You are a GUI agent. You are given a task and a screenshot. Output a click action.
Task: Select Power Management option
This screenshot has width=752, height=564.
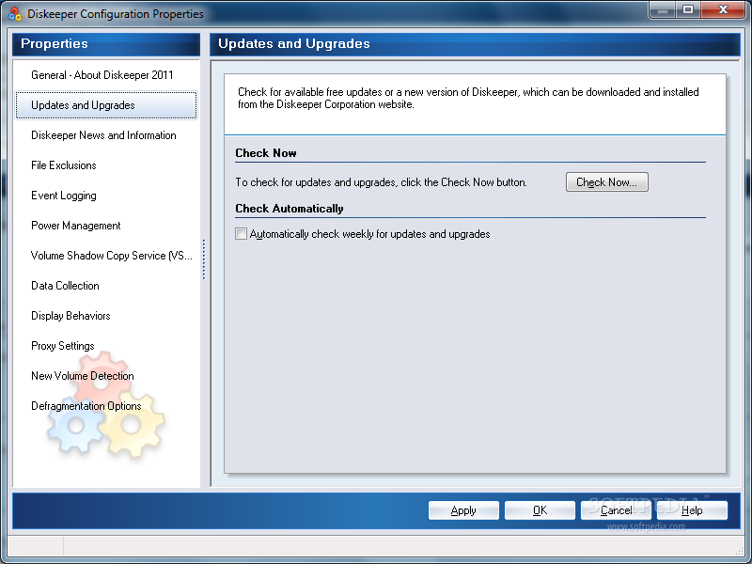(x=76, y=226)
